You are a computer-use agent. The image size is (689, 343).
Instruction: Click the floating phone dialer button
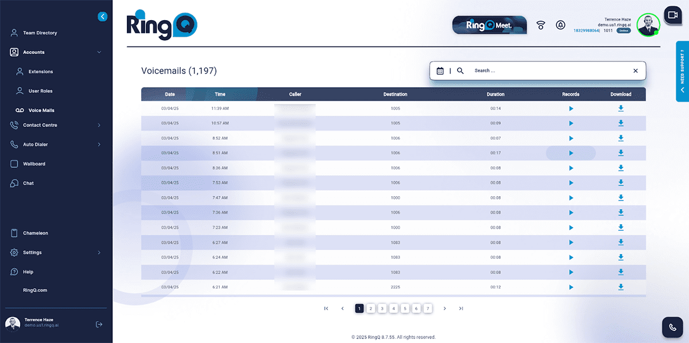[672, 327]
